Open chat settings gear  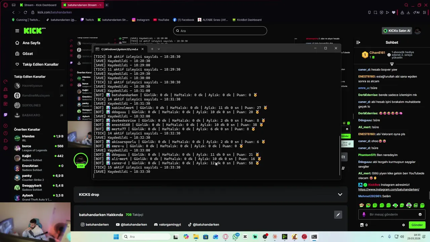tap(403, 225)
